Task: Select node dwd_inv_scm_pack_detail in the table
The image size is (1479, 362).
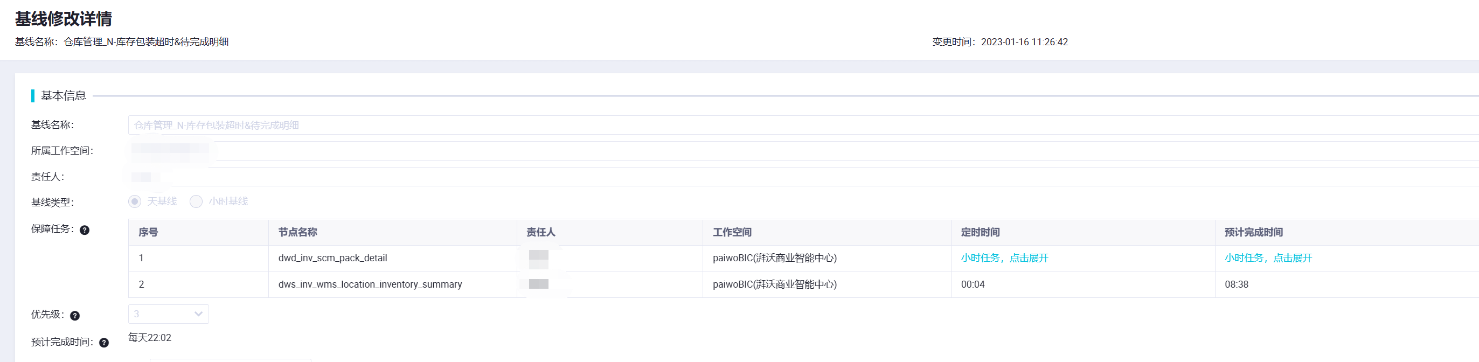Action: [332, 258]
